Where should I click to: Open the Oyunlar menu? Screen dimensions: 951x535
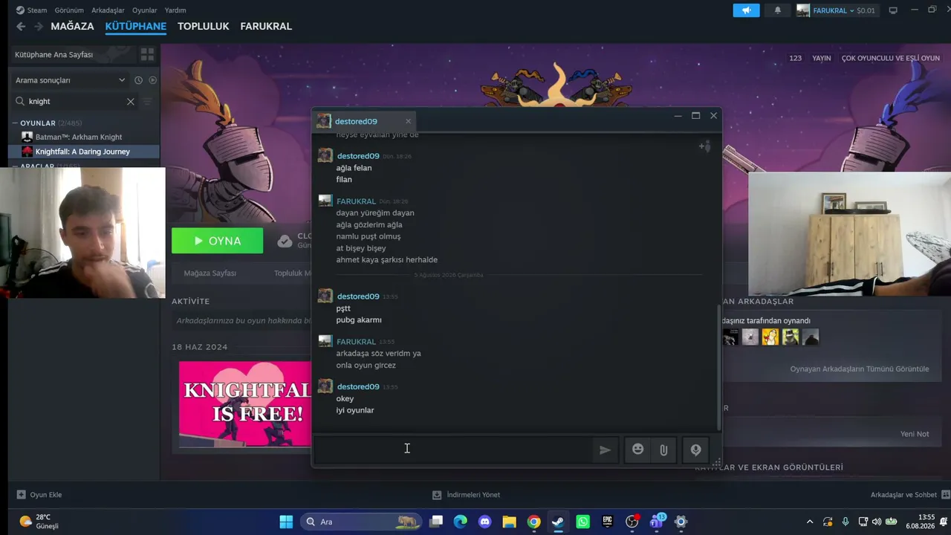click(x=144, y=10)
